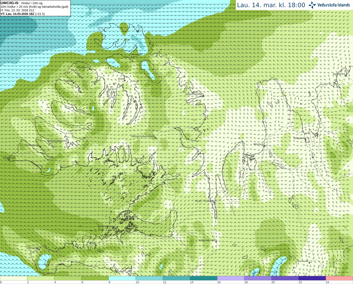The image size is (353, 284).
Task: Click the Veðurstofa Íslands logo
Action: pos(329,5)
